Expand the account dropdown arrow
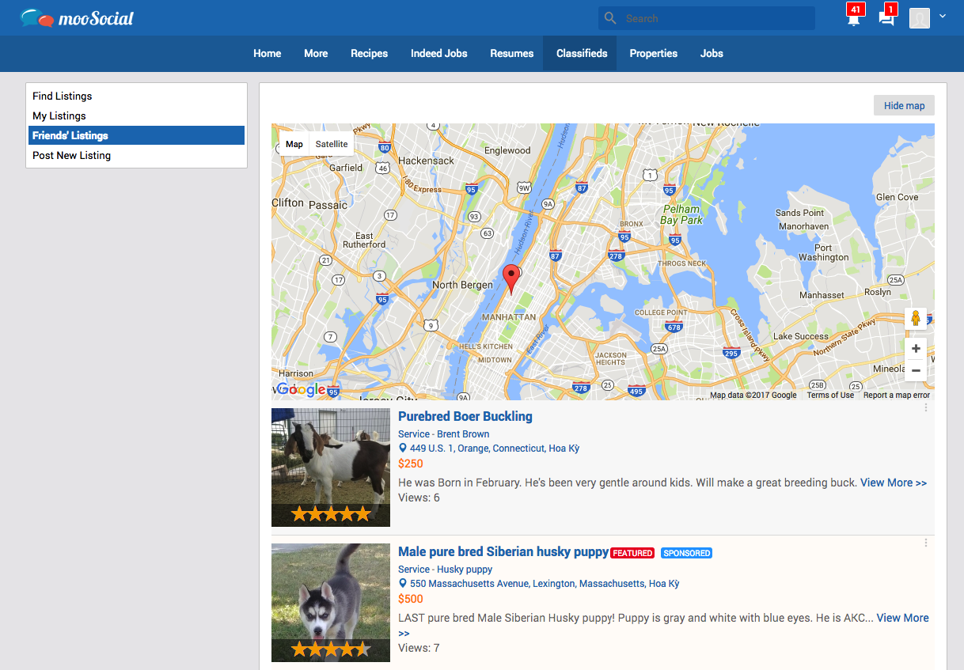This screenshot has width=964, height=670. 943,16
